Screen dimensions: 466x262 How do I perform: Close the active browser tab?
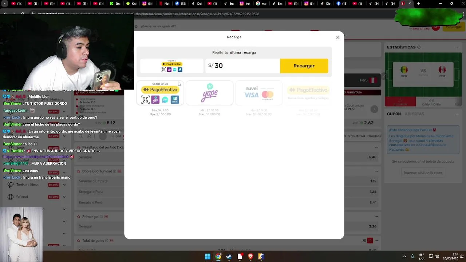[x=410, y=4]
